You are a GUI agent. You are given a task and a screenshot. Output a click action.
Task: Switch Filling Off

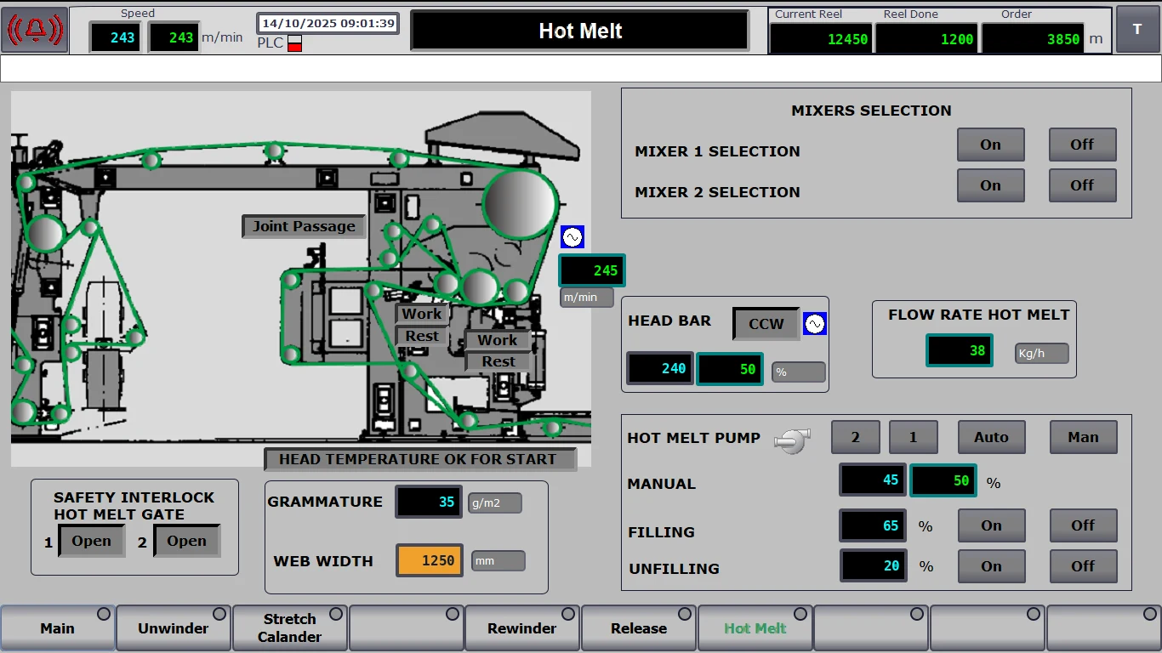click(x=1084, y=525)
